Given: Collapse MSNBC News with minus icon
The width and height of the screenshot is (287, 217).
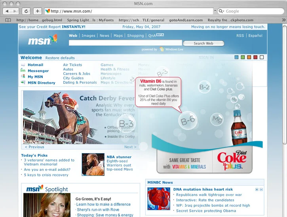Looking at the screenshot, I should [x=261, y=190].
